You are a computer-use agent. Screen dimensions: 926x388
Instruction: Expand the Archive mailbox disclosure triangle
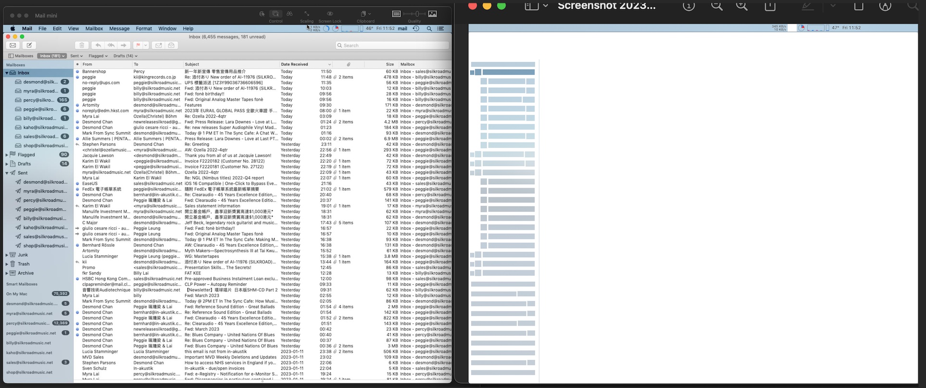tap(7, 273)
